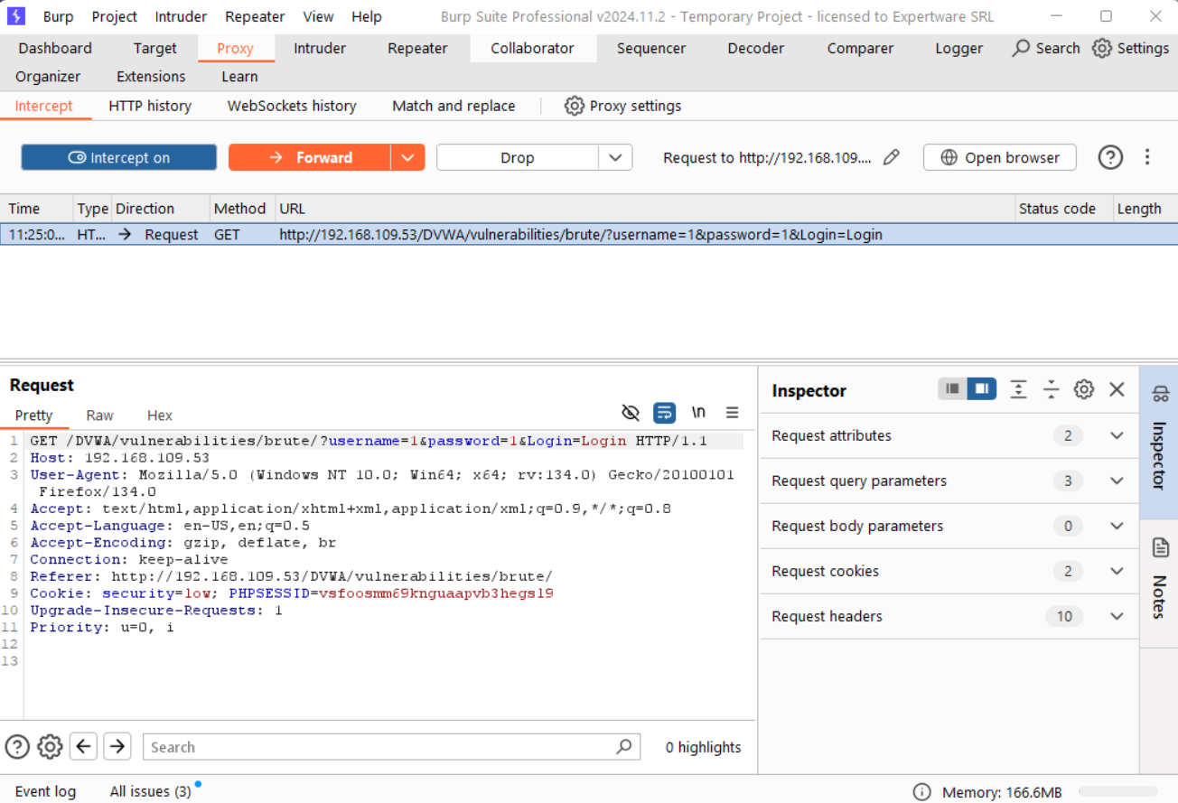Click the help icon next to the search bar
1178x803 pixels.
pyautogui.click(x=17, y=747)
